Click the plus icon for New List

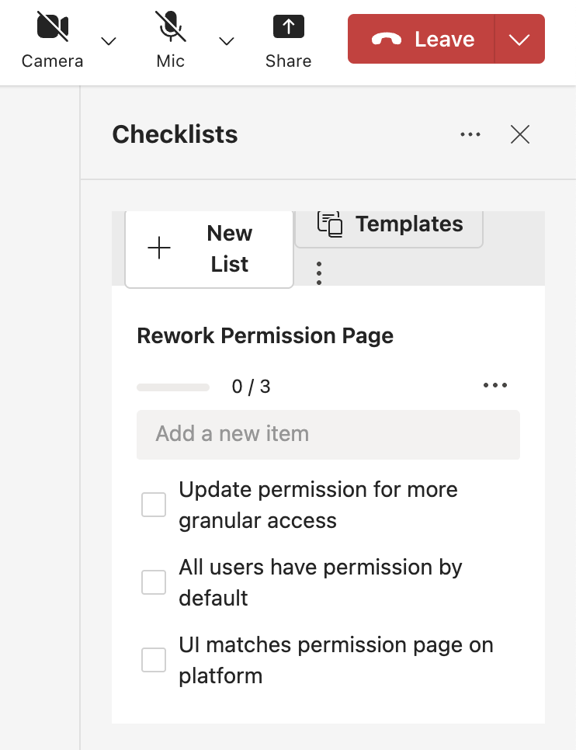point(159,248)
